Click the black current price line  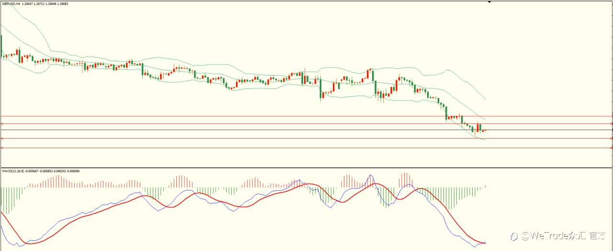(x=306, y=130)
